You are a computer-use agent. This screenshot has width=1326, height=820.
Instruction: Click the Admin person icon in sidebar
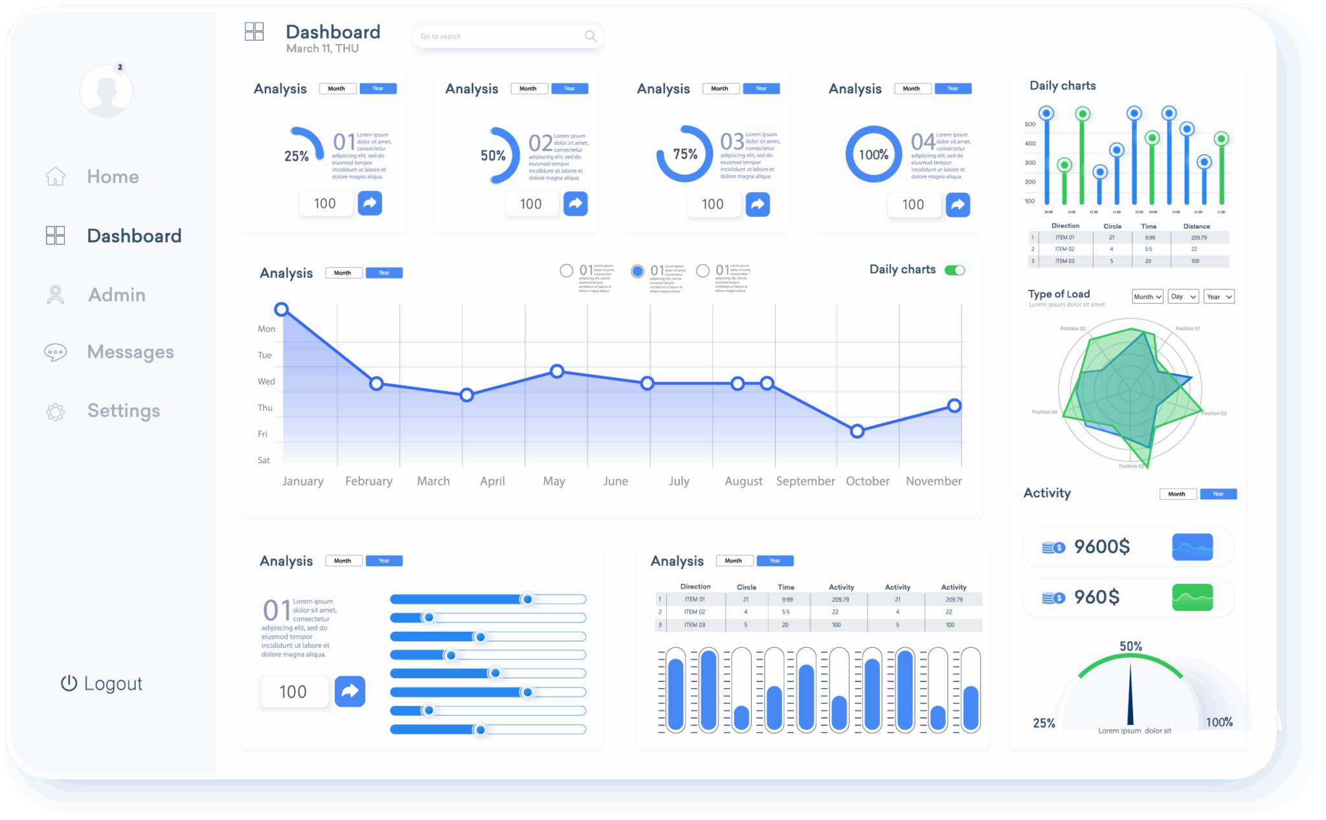pyautogui.click(x=56, y=295)
